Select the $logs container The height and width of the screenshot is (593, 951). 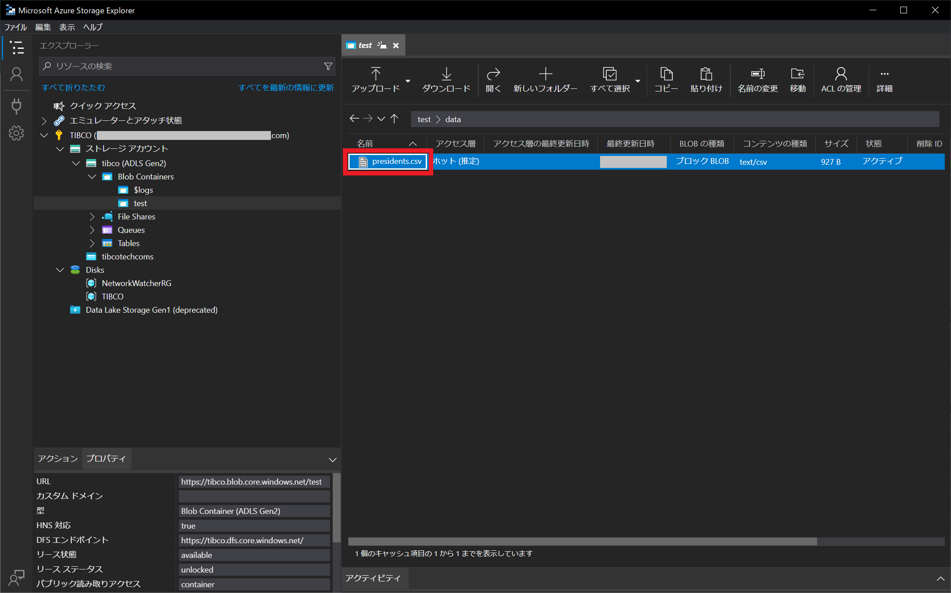(143, 190)
